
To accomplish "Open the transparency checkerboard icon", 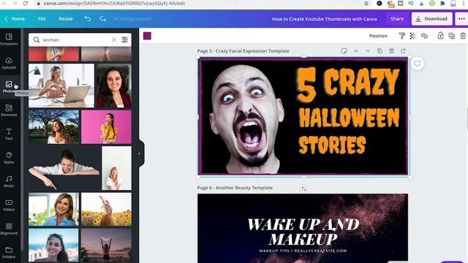I will (412, 36).
